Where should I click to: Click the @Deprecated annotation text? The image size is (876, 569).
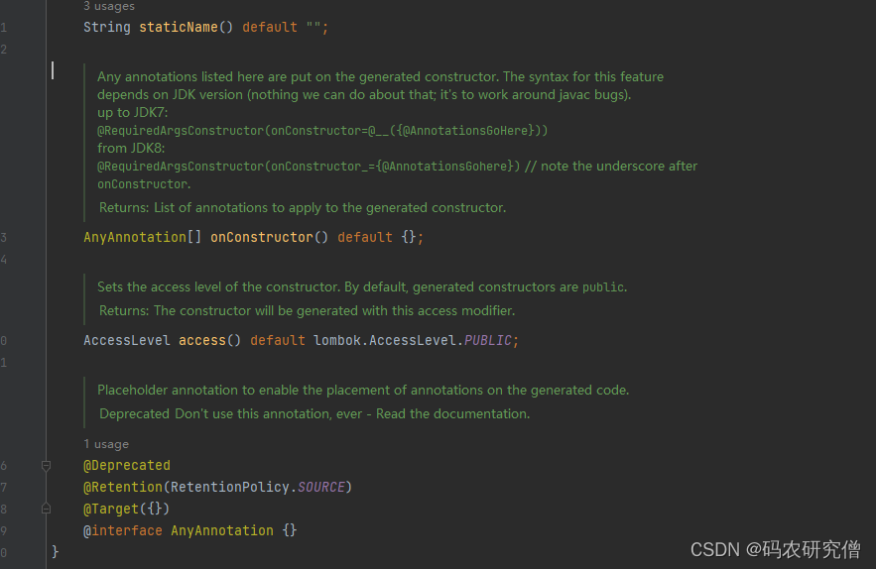(127, 465)
